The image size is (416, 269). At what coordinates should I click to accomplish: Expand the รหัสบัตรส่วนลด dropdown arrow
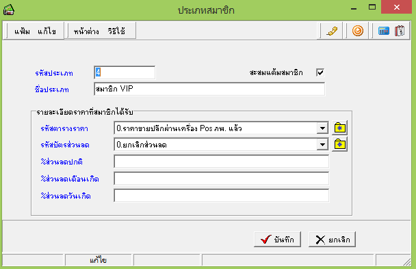323,145
